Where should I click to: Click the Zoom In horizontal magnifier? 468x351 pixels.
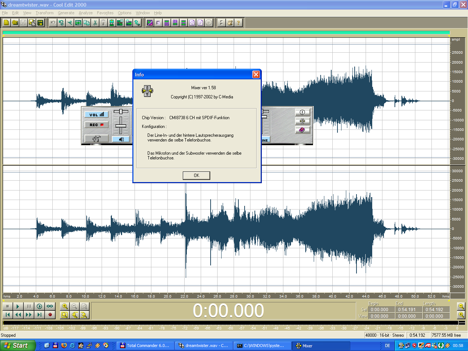(x=65, y=306)
